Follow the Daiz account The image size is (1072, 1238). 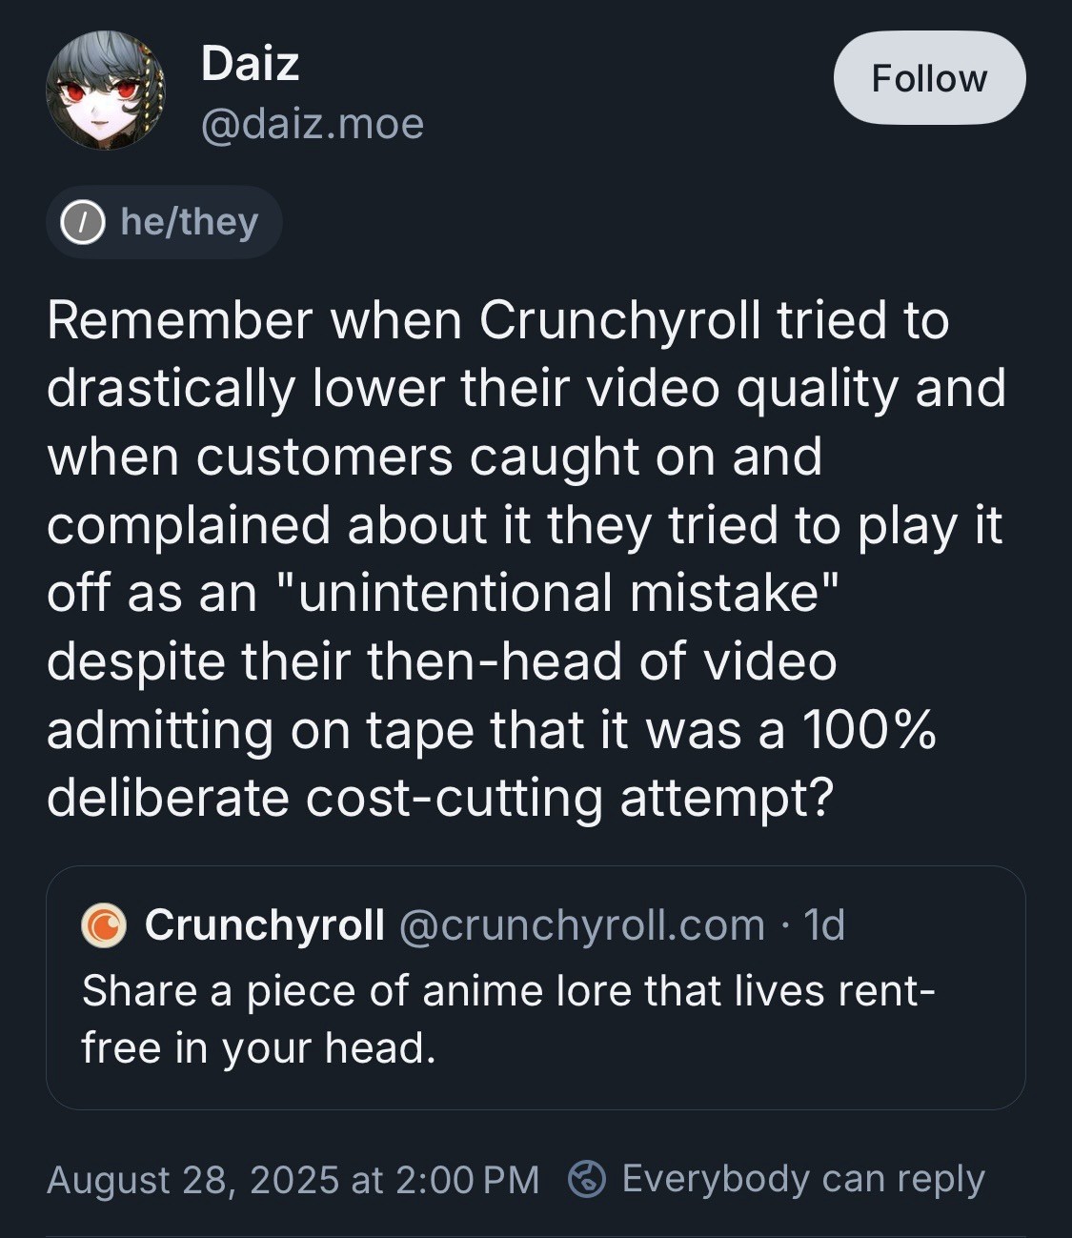(929, 78)
